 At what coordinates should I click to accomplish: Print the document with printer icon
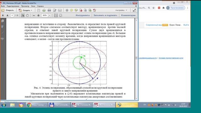pyautogui.click(x=49, y=10)
